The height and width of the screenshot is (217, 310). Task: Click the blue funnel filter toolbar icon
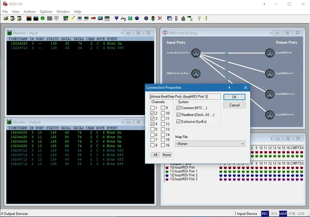pyautogui.click(x=116, y=18)
